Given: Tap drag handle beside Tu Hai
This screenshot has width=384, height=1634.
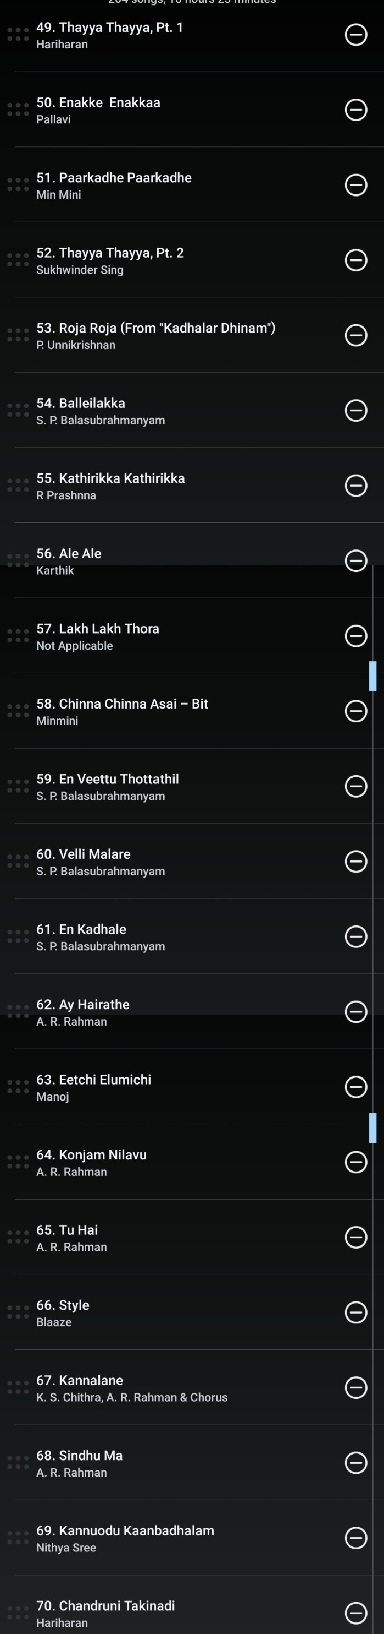Looking at the screenshot, I should tap(18, 1237).
